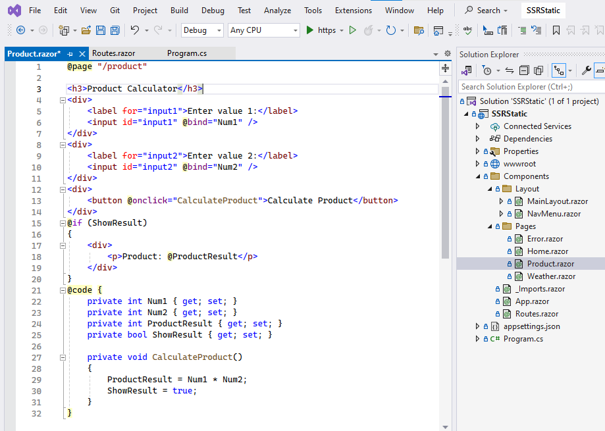The width and height of the screenshot is (605, 431).
Task: Open the Extensions menu
Action: [x=353, y=11]
